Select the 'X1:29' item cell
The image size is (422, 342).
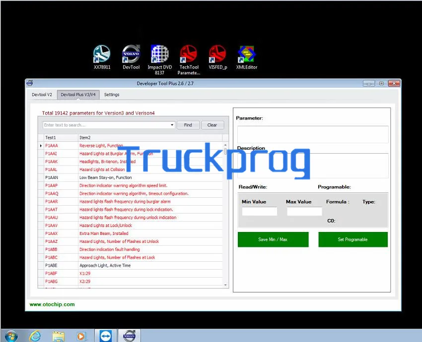click(150, 273)
